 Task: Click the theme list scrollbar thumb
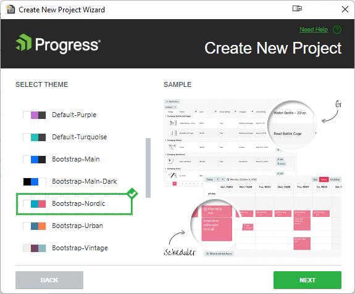148,168
